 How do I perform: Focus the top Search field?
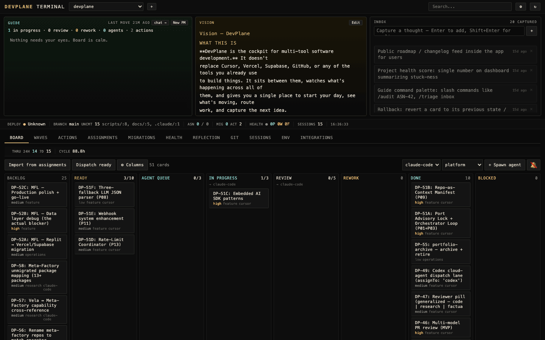click(470, 6)
